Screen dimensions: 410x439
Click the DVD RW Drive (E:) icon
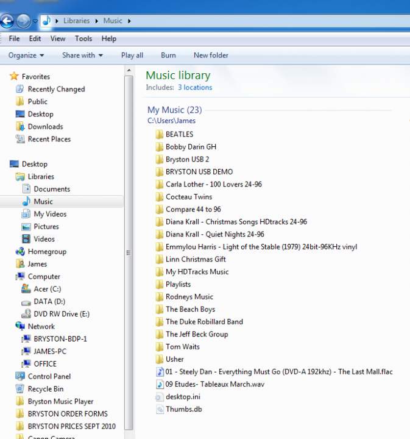(x=26, y=313)
